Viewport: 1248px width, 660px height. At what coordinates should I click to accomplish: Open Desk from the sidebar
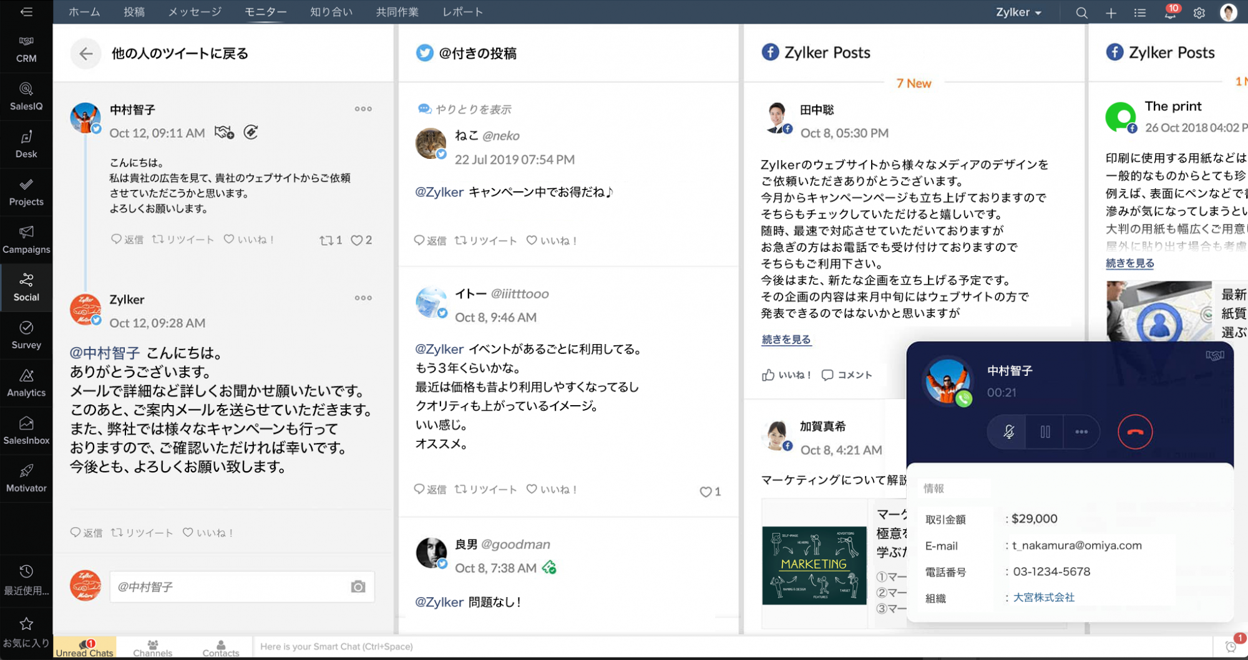(x=26, y=145)
